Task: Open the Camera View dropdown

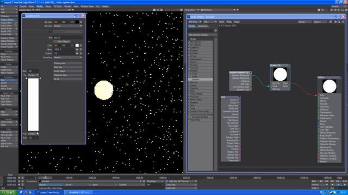Action: (x=27, y=10)
